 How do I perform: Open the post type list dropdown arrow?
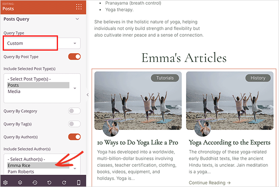click(75, 88)
